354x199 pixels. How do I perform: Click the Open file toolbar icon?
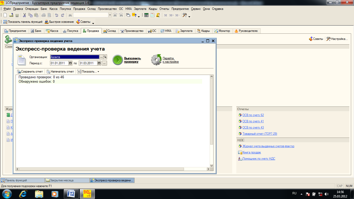(11, 15)
